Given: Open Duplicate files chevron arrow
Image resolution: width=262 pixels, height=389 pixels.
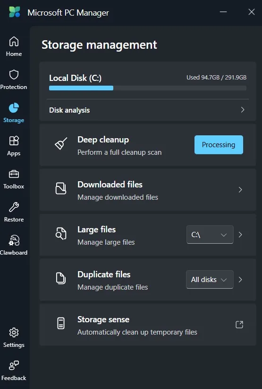Looking at the screenshot, I should (x=240, y=280).
